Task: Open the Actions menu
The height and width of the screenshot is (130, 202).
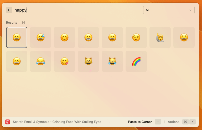Action: coord(173,122)
